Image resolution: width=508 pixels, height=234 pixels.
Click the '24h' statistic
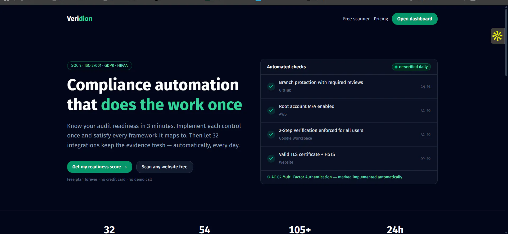[395, 230]
